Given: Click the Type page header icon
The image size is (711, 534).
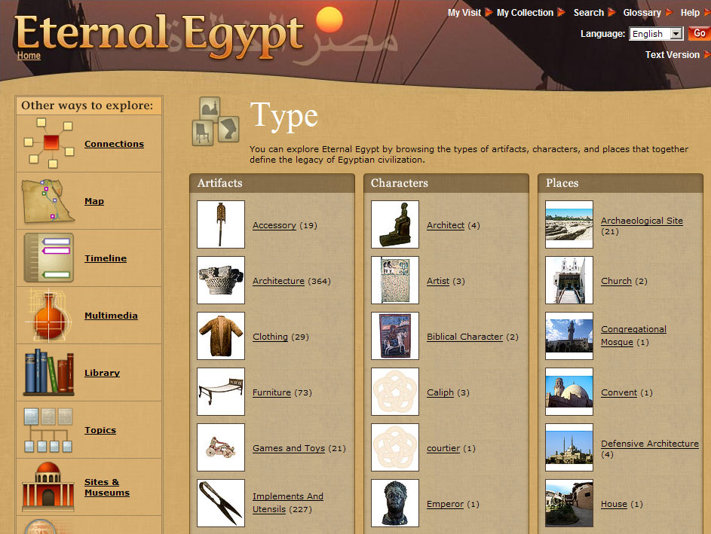Looking at the screenshot, I should (x=215, y=121).
